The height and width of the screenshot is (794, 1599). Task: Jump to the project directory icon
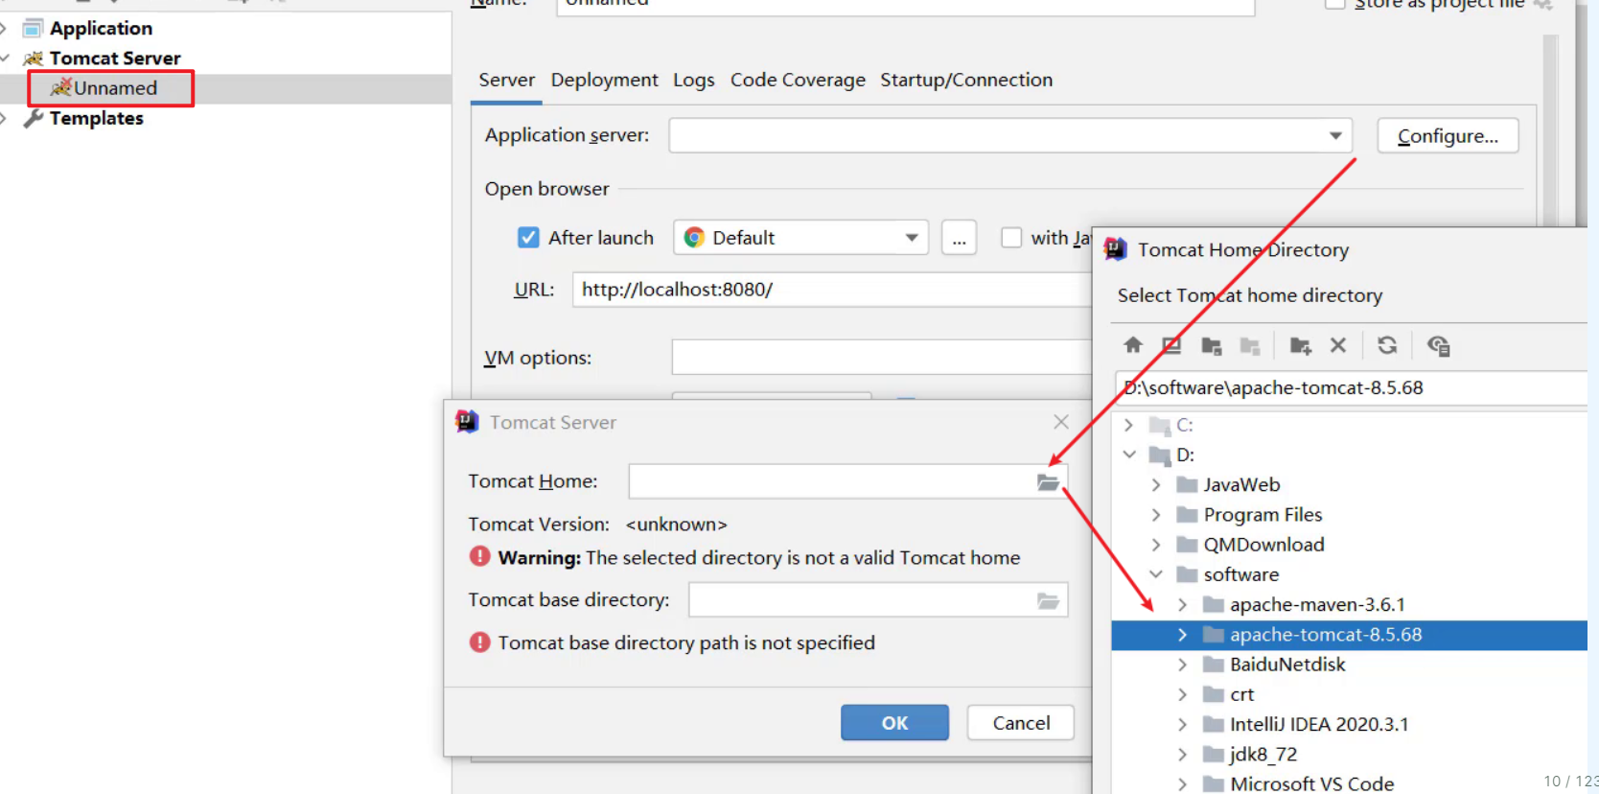coord(1211,345)
